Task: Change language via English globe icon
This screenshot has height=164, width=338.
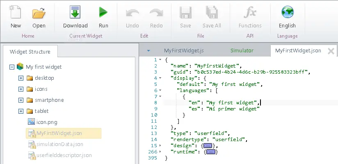Action: click(x=288, y=12)
